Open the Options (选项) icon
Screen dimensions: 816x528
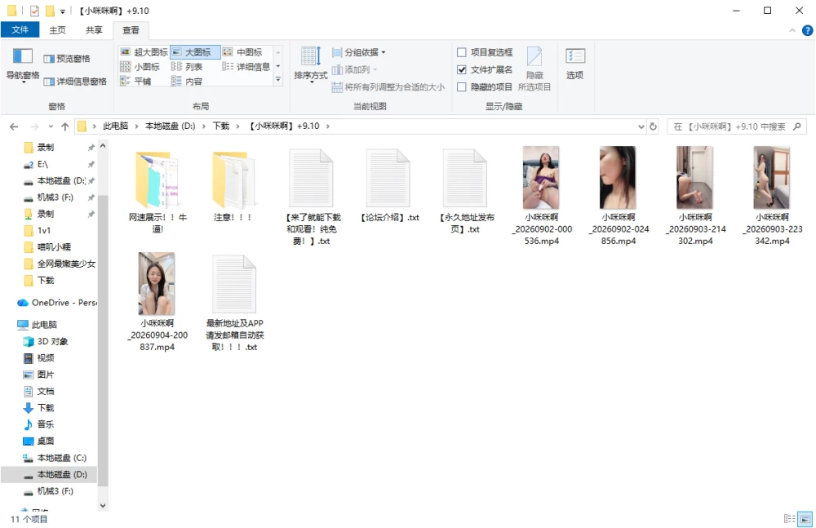(x=574, y=64)
